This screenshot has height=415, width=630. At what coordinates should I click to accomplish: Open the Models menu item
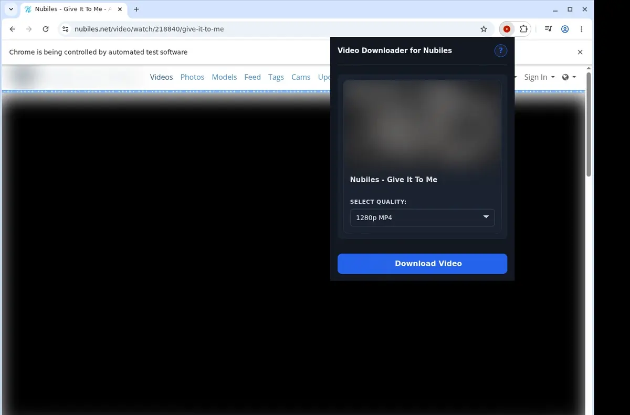[224, 77]
